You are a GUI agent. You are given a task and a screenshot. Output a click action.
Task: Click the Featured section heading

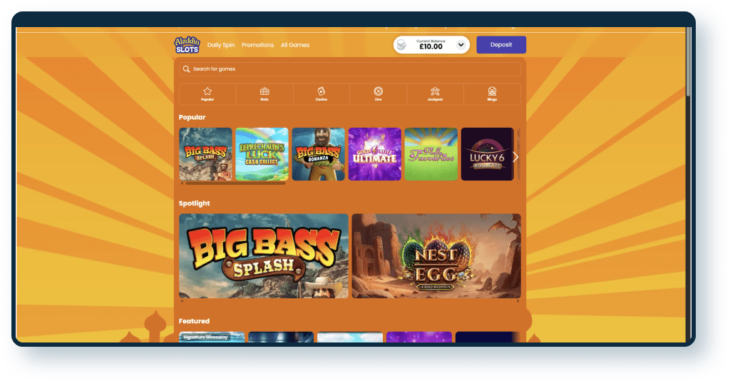[x=194, y=321]
